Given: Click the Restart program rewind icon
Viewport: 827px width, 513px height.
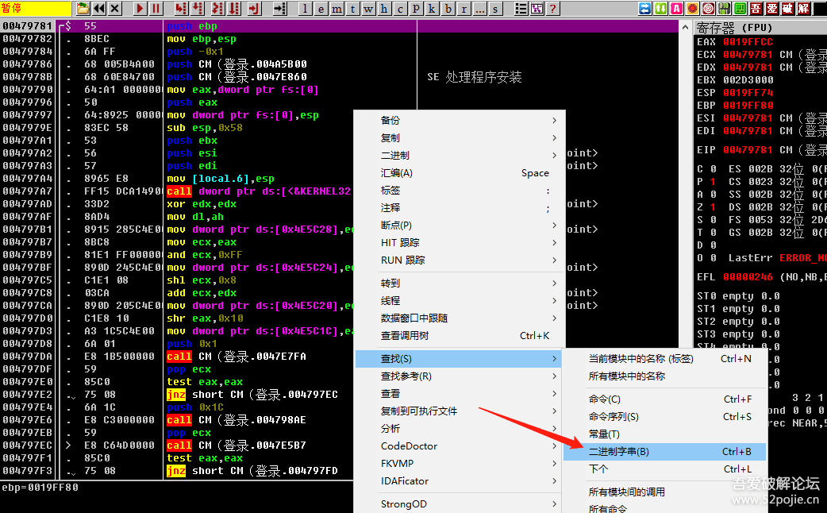Looking at the screenshot, I should (98, 9).
